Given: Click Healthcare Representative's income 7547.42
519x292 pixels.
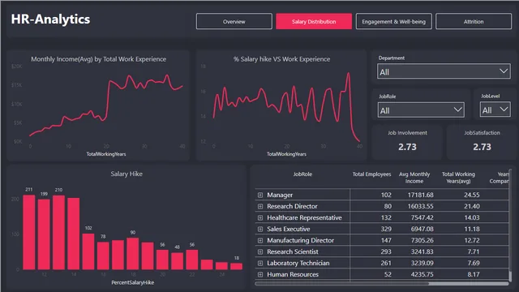Looking at the screenshot, I should (422, 218).
